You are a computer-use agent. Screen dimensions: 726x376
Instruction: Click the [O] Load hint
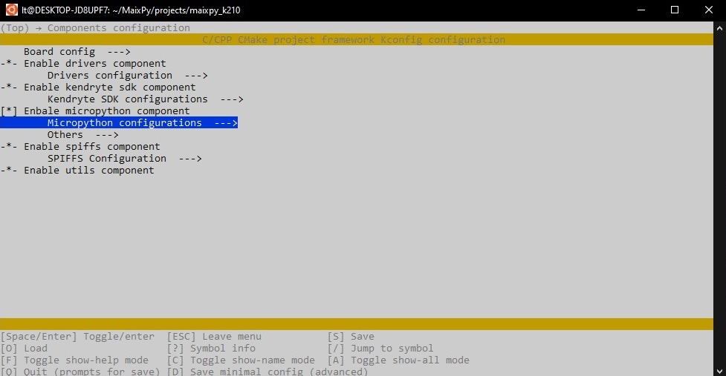tap(24, 349)
